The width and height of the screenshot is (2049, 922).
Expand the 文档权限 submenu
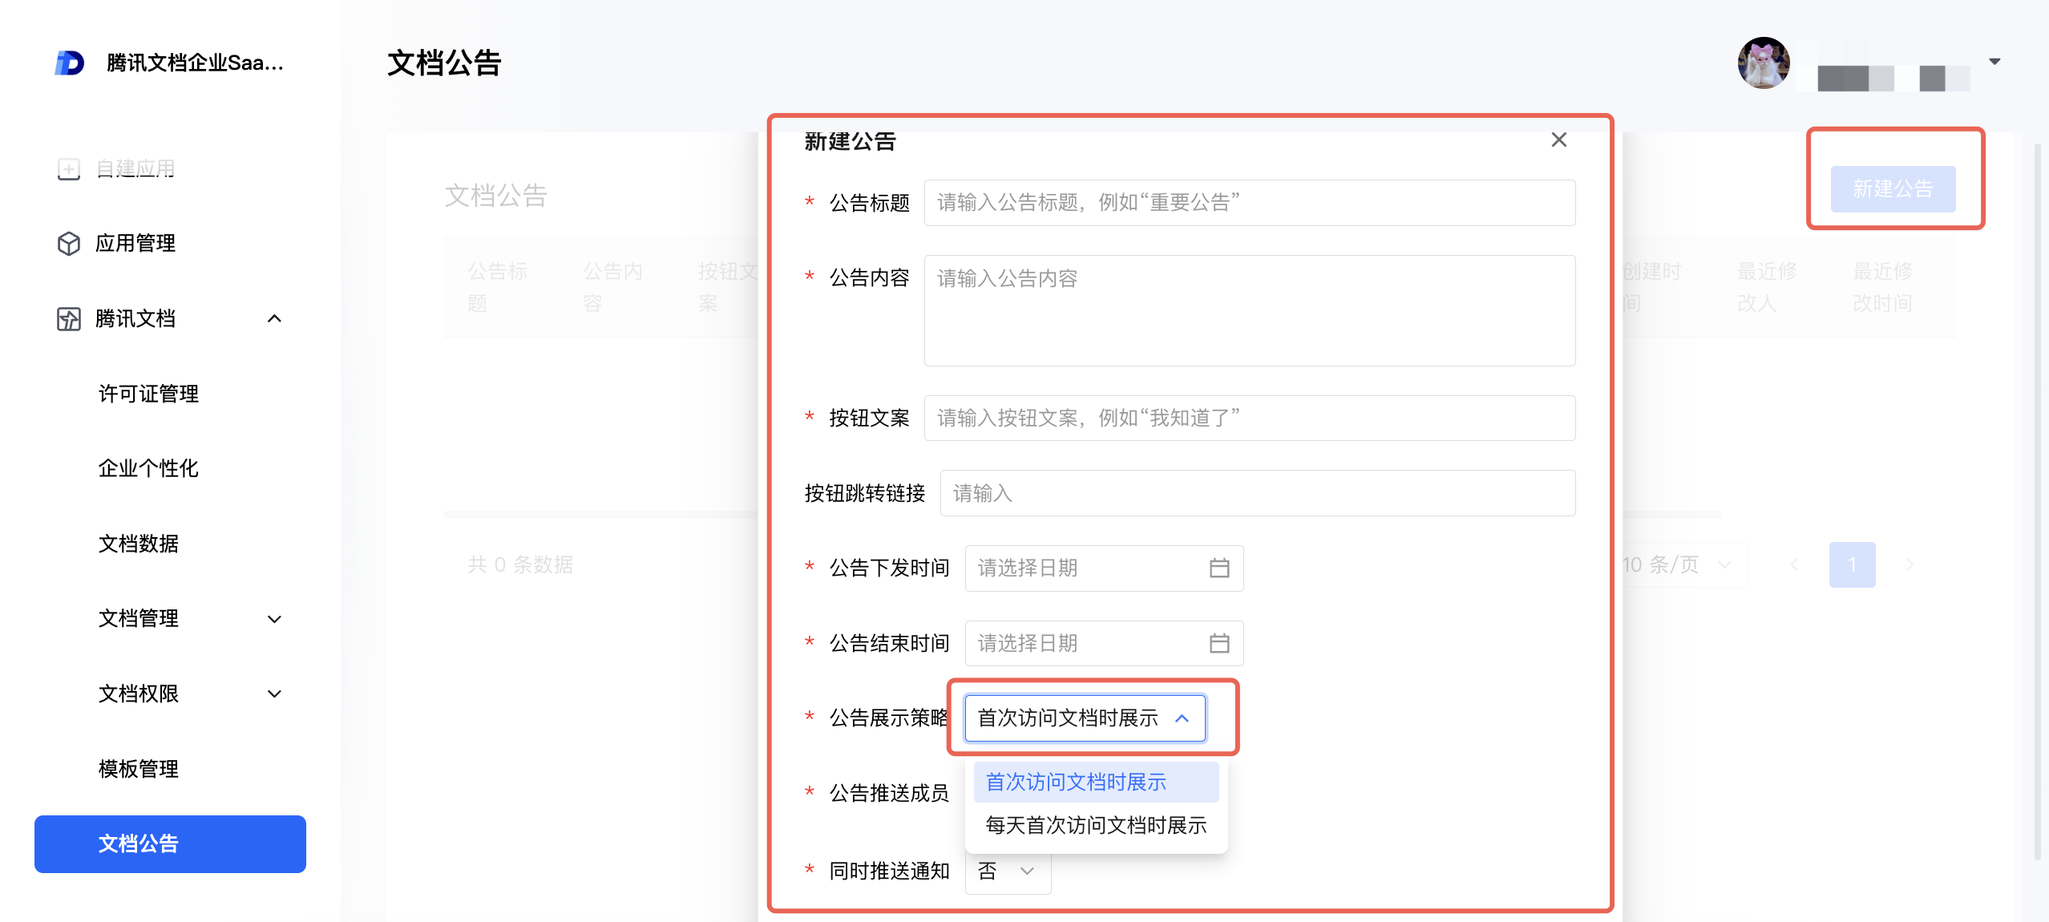(274, 694)
